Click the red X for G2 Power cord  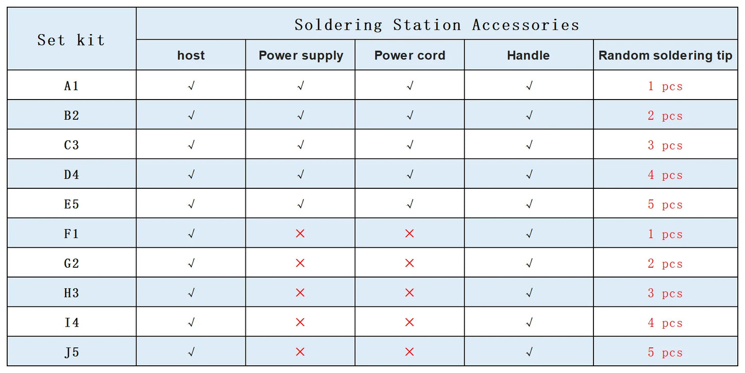pos(409,263)
